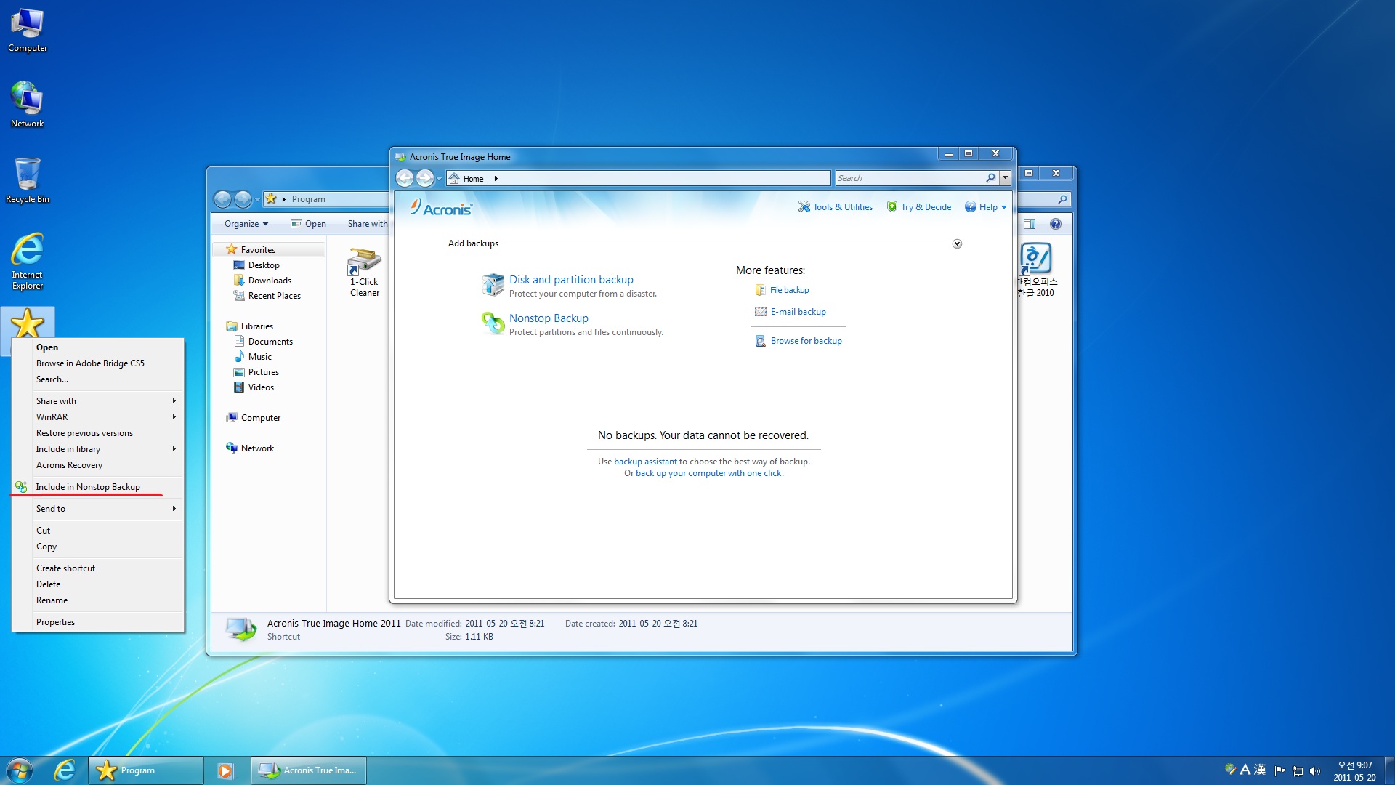Click Browse for backup link

pyautogui.click(x=806, y=341)
